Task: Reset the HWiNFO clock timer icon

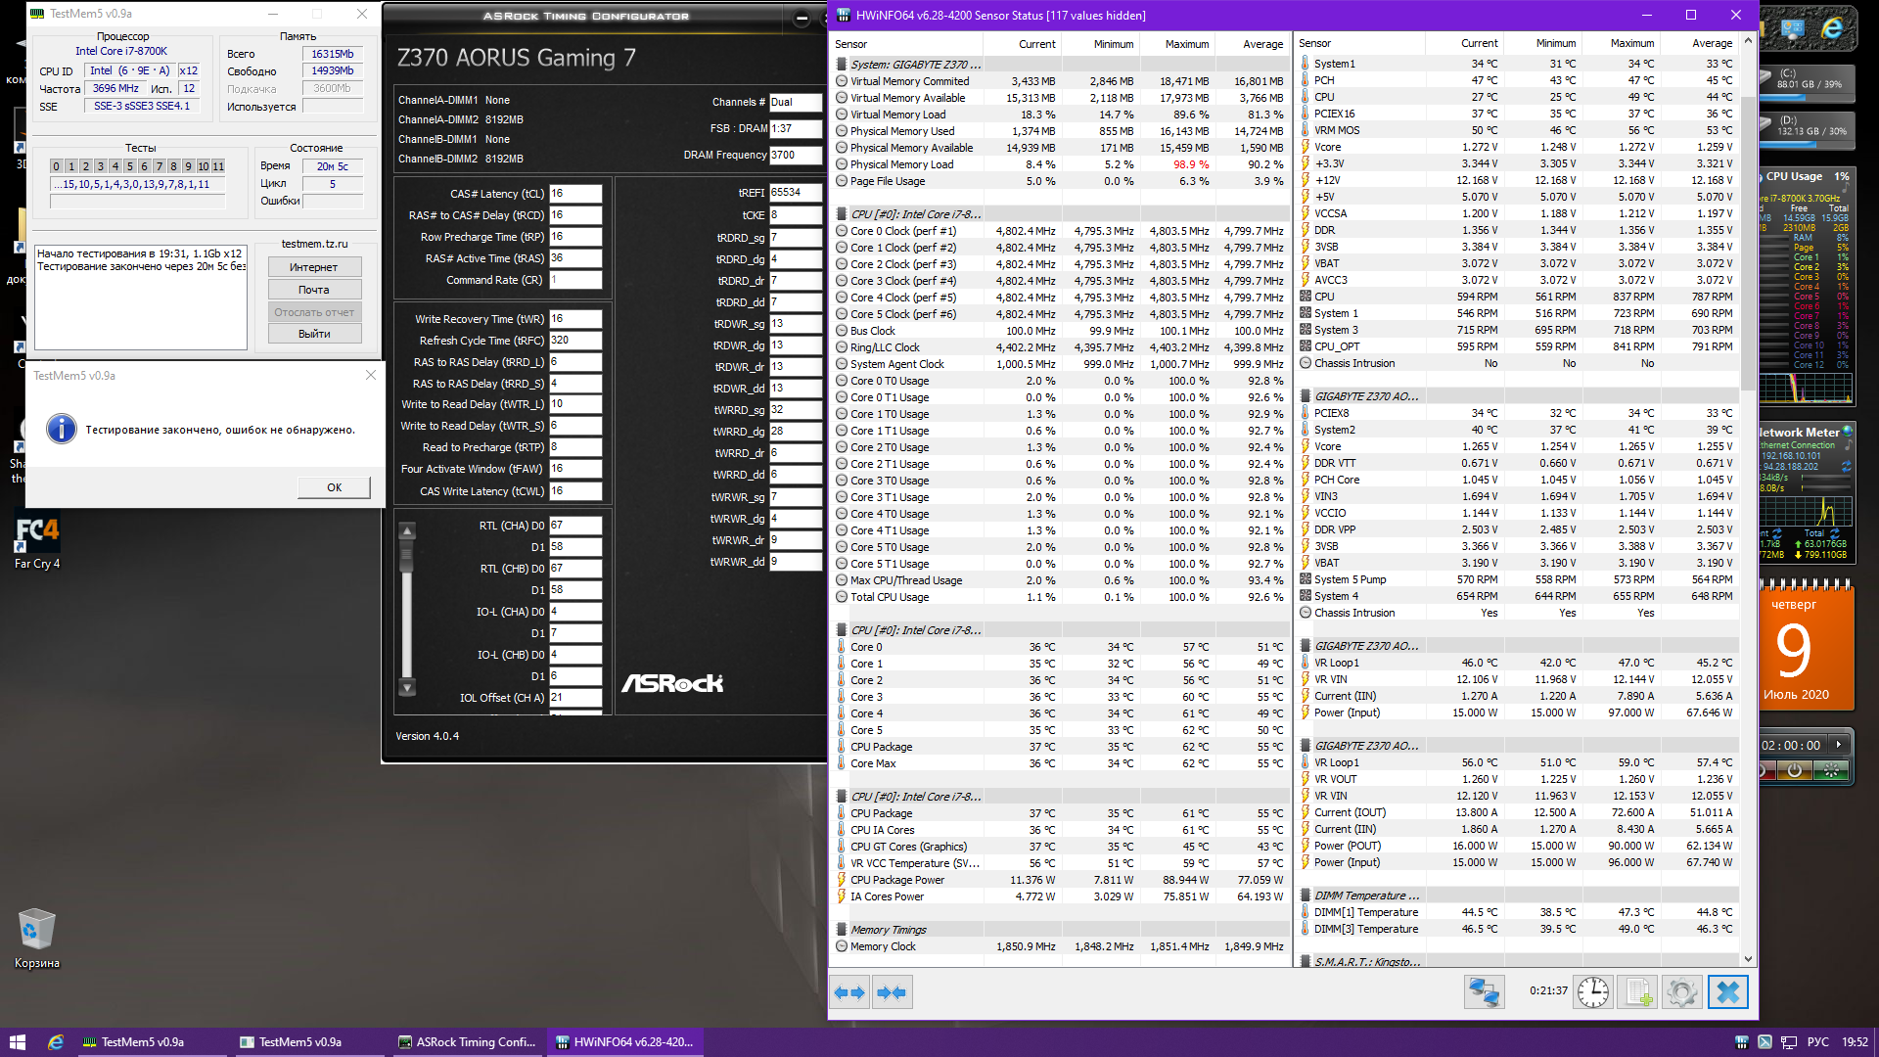Action: (x=1593, y=992)
